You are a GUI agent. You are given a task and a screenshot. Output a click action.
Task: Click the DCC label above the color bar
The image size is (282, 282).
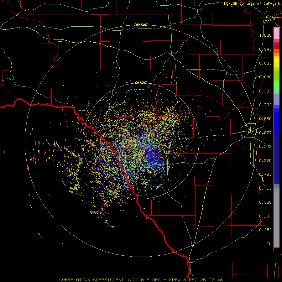[275, 19]
